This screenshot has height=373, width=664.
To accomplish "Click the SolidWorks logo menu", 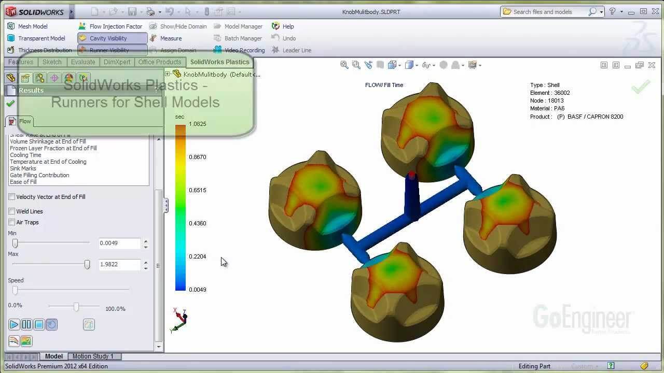I will point(35,11).
